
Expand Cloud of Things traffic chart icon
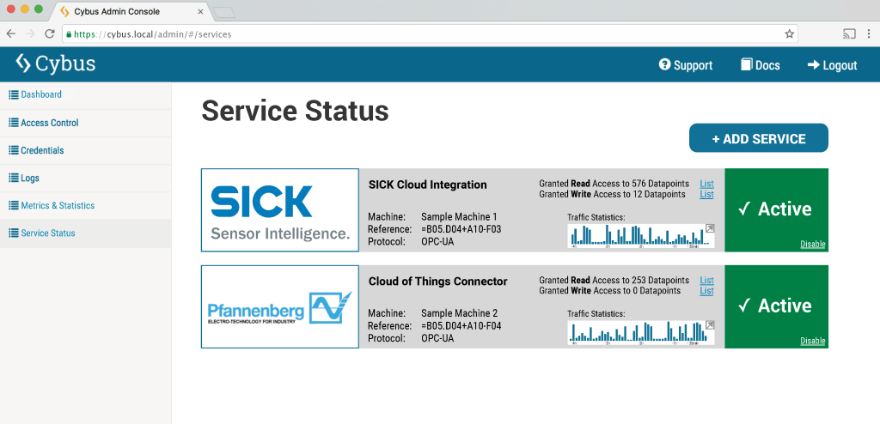(710, 325)
